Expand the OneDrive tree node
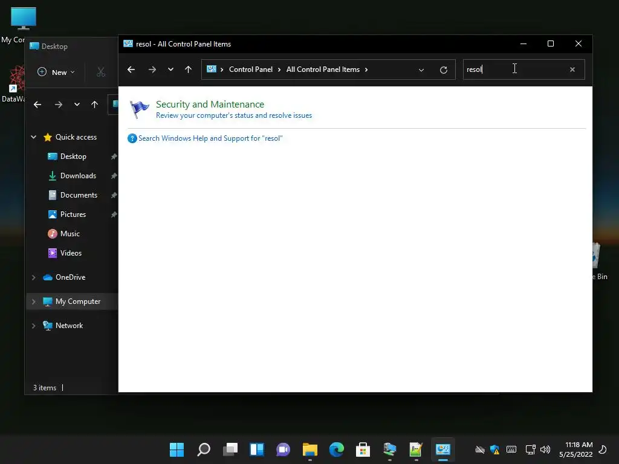Viewport: 619px width, 464px height. 34,278
